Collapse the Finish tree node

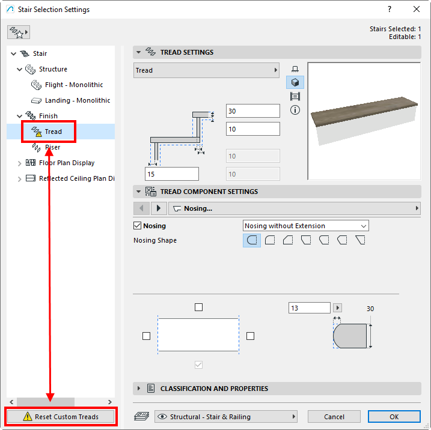click(x=19, y=116)
